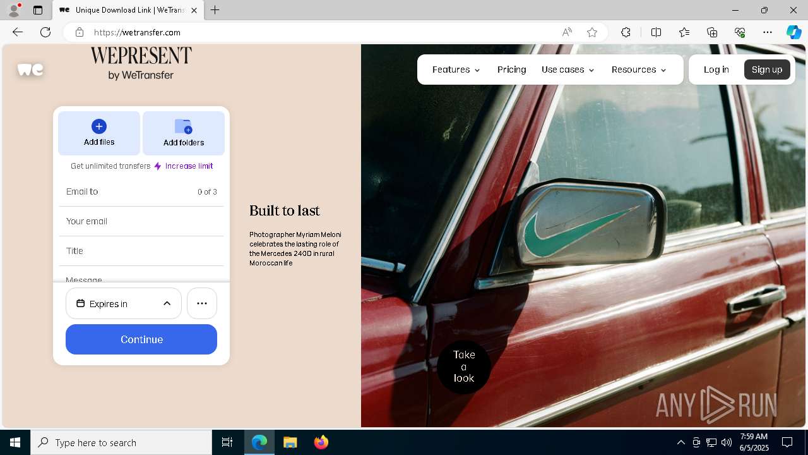Click the Add folders button label
This screenshot has height=455, width=808.
click(x=184, y=143)
